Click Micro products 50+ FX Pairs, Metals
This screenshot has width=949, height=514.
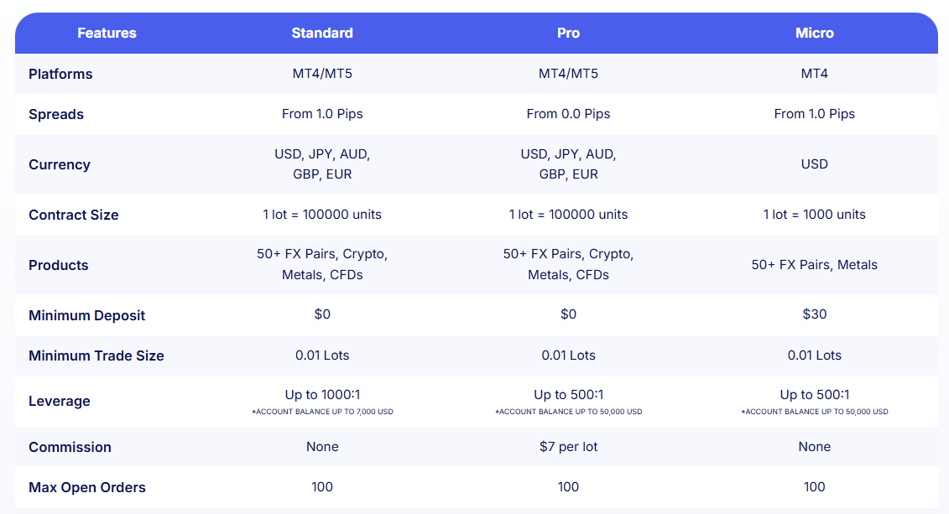point(814,265)
